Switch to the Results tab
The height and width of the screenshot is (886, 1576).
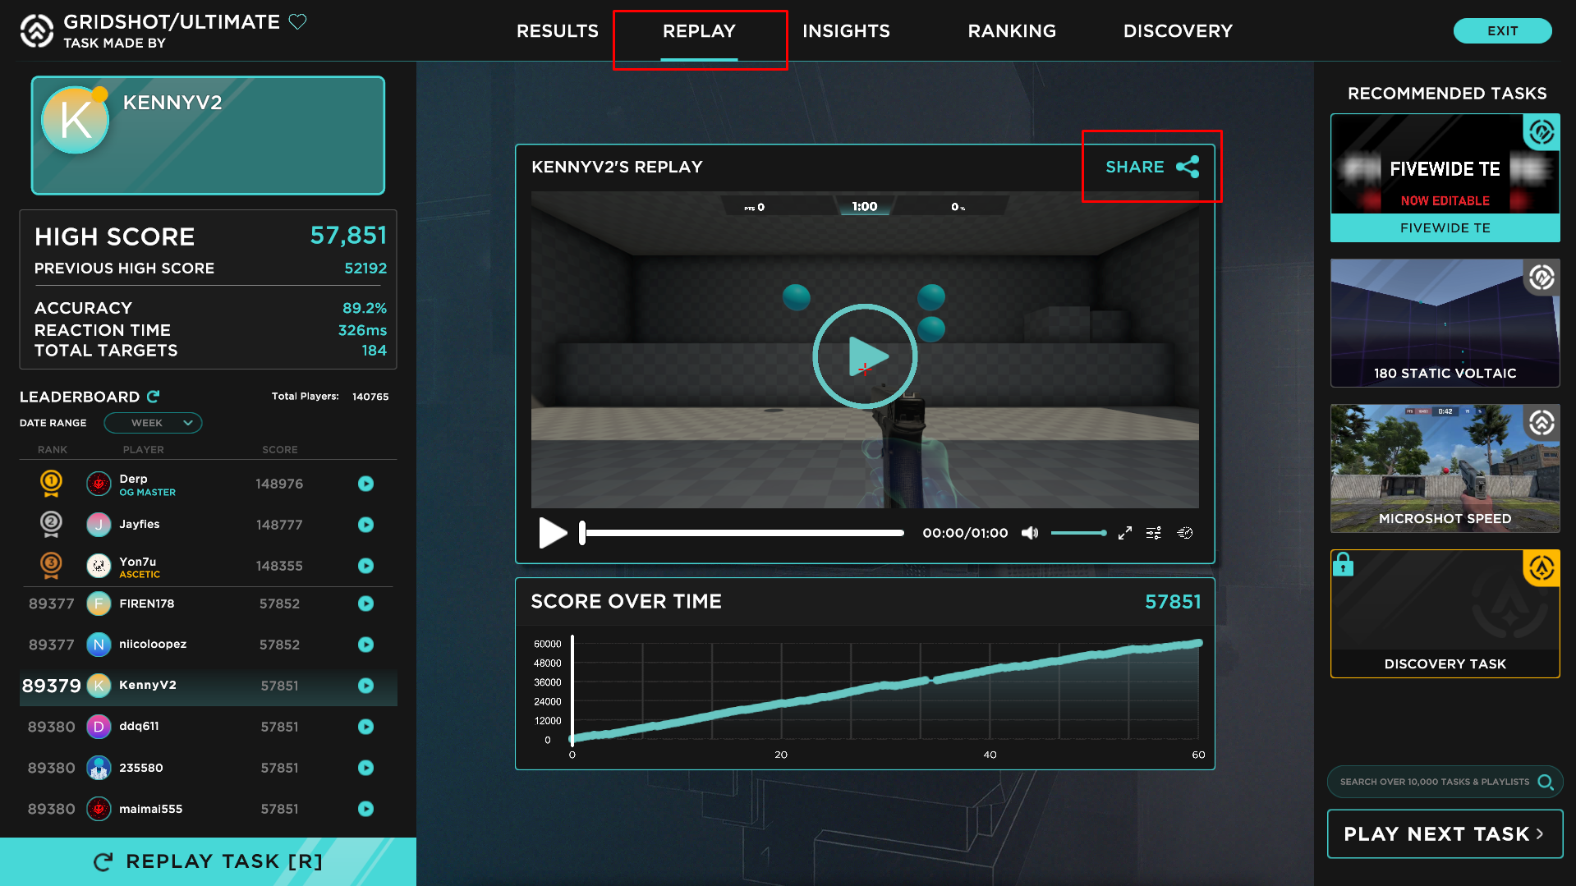pos(558,31)
